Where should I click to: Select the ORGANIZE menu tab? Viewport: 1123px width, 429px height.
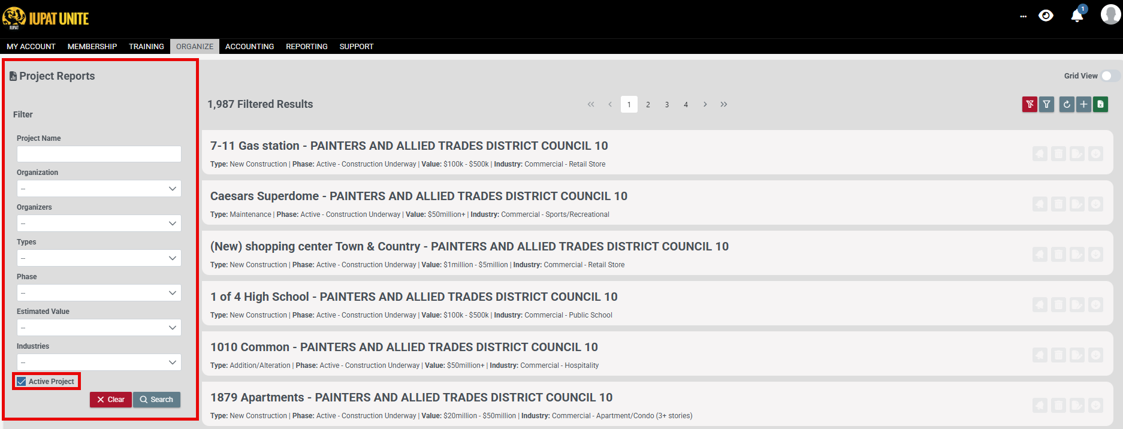pos(195,46)
